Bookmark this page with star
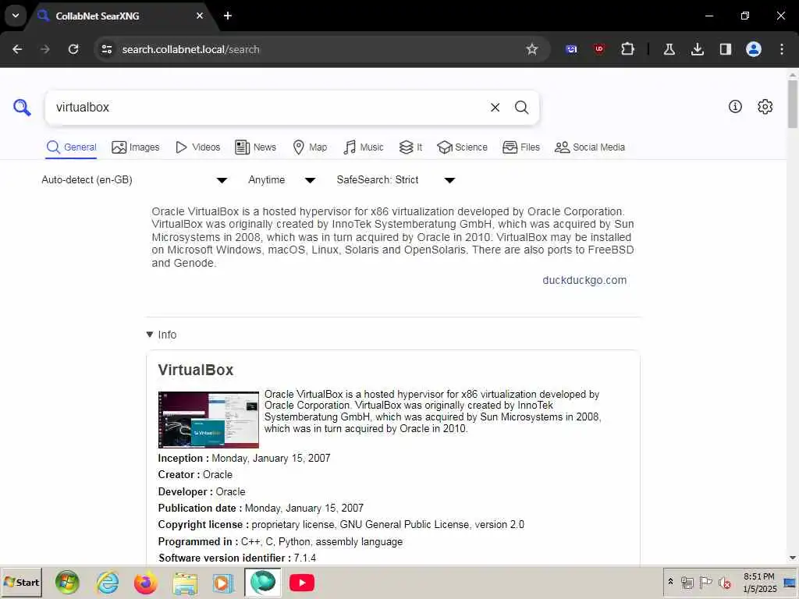799x599 pixels. (x=532, y=49)
